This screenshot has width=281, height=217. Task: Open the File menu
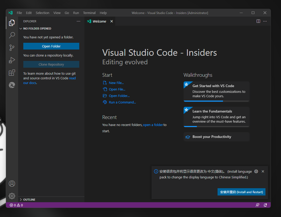[x=19, y=13]
